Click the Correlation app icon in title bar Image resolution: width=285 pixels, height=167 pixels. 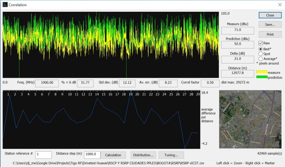pos(5,5)
